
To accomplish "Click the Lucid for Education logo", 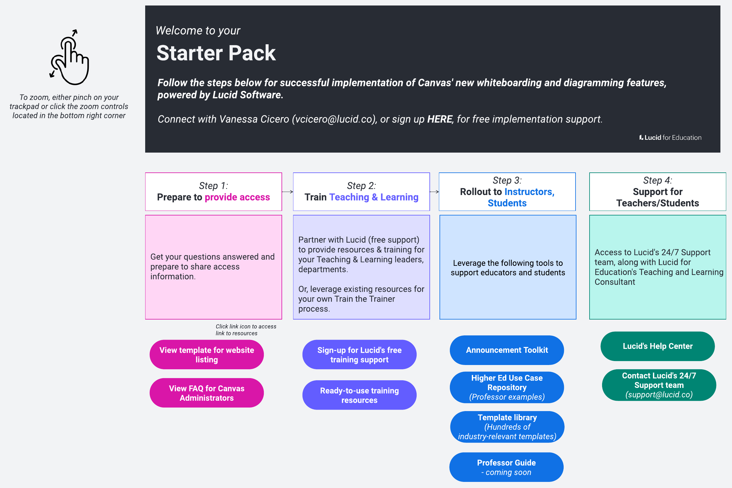I will tap(670, 138).
